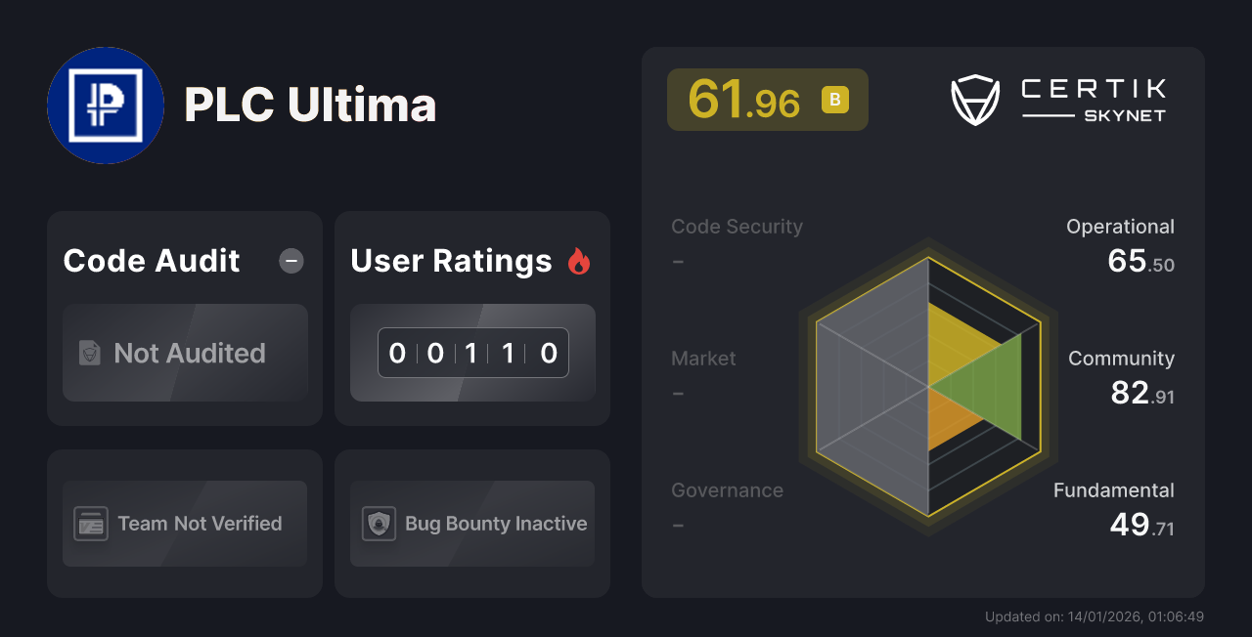The width and height of the screenshot is (1252, 637).
Task: Click the user ratings counter showing 00110
Action: (x=472, y=353)
